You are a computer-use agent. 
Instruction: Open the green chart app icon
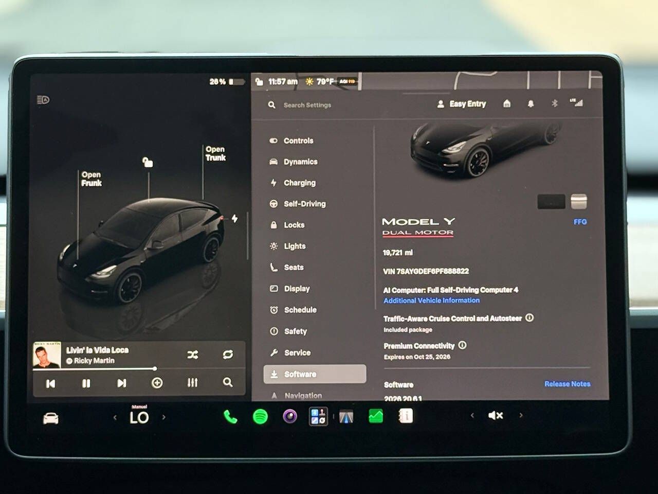[x=376, y=416]
